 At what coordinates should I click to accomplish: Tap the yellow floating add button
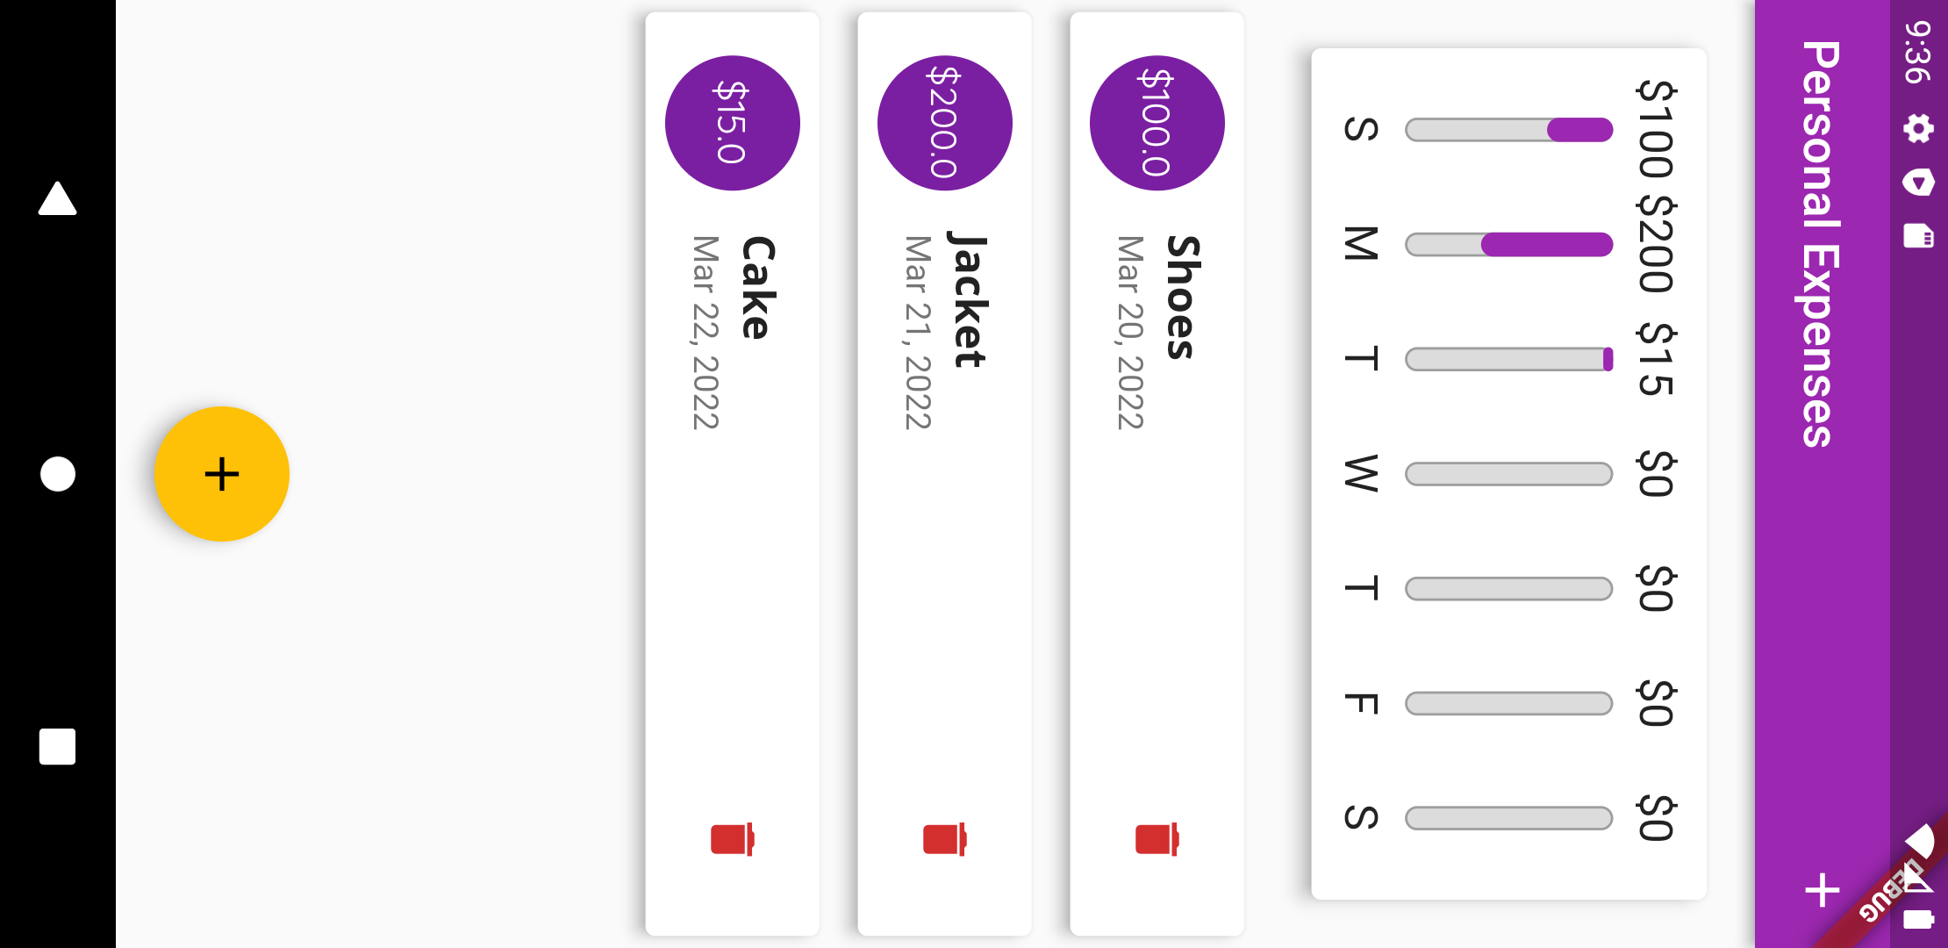pyautogui.click(x=221, y=474)
